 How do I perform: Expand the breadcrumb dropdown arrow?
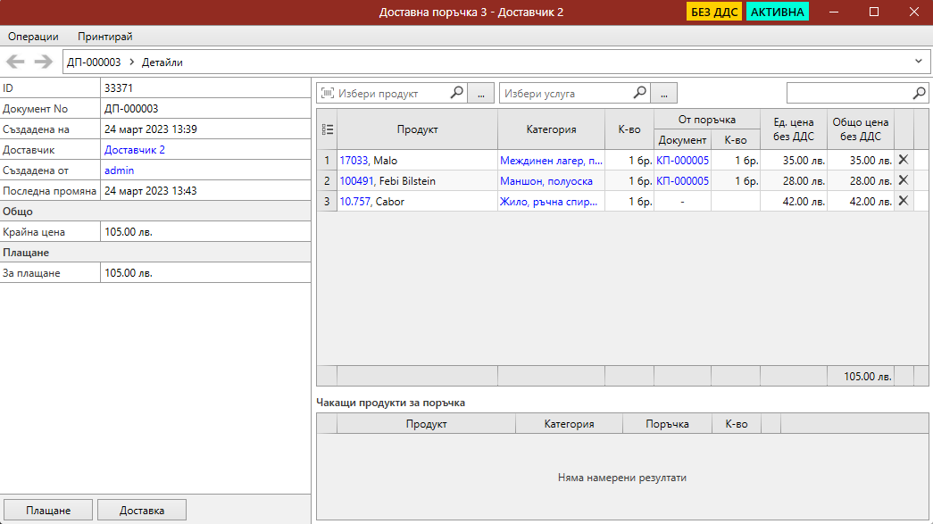(x=918, y=62)
